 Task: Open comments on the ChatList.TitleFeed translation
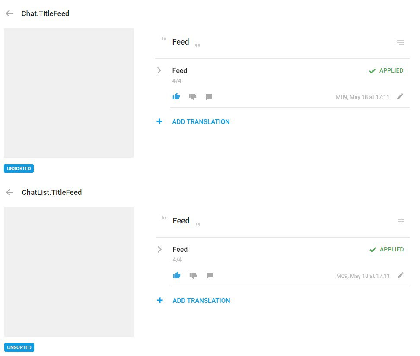click(210, 276)
